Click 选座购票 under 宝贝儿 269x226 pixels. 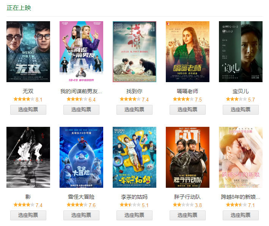click(x=241, y=109)
